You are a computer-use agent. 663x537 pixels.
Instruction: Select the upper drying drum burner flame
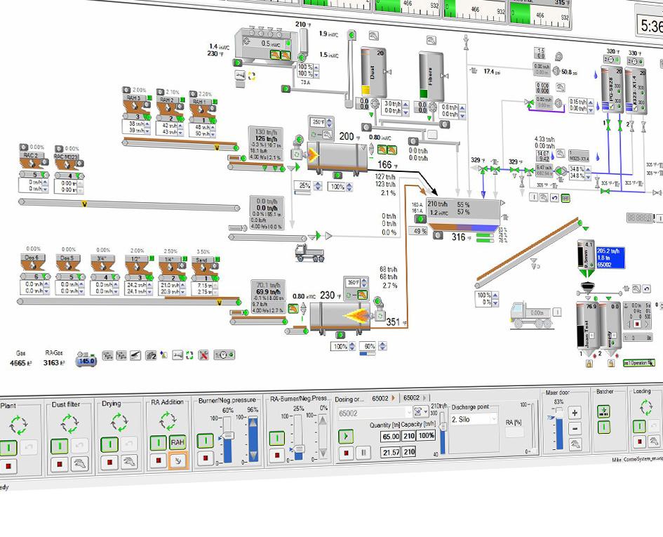click(312, 155)
